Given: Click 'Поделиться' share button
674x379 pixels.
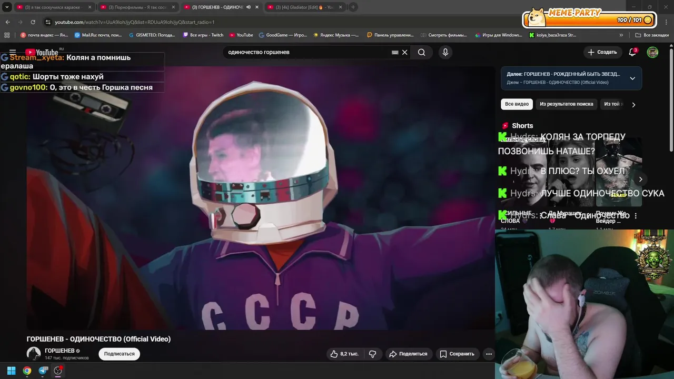Looking at the screenshot, I should click(409, 354).
